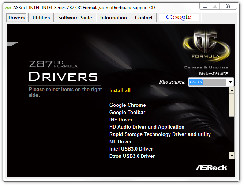Click the driver list scrollbar thumb
Screen dimensions: 244x186
tap(232, 105)
